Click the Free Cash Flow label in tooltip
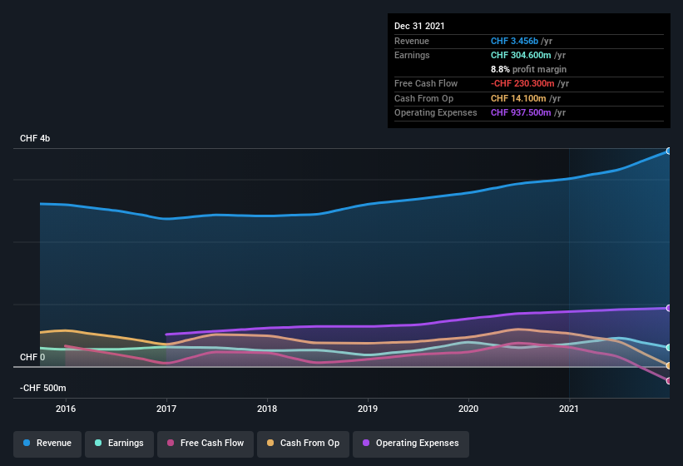The image size is (683, 466). (x=426, y=83)
